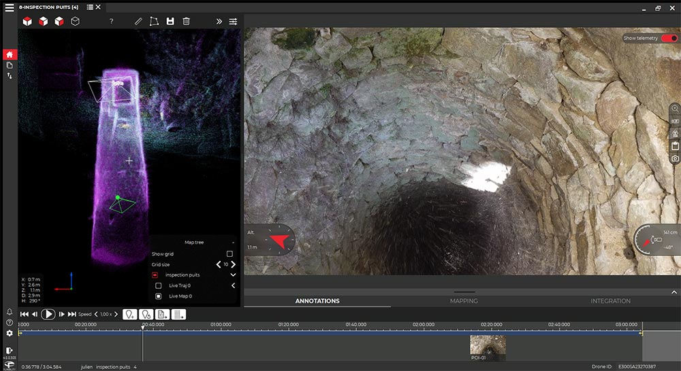Open the notifications bell icon
This screenshot has width=681, height=371.
click(10, 312)
